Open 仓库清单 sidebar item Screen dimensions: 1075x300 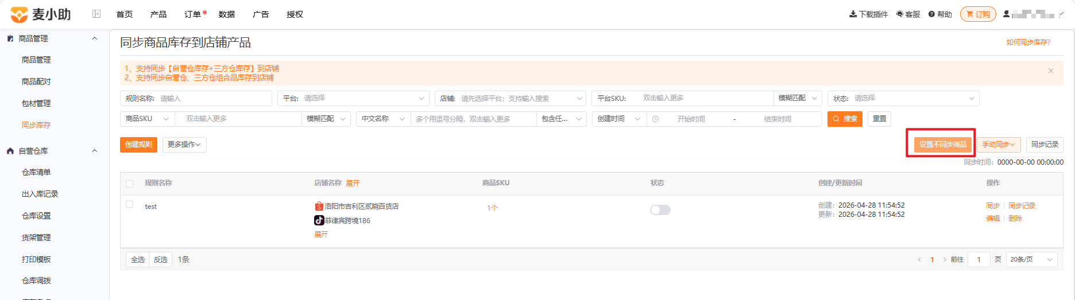pyautogui.click(x=36, y=172)
